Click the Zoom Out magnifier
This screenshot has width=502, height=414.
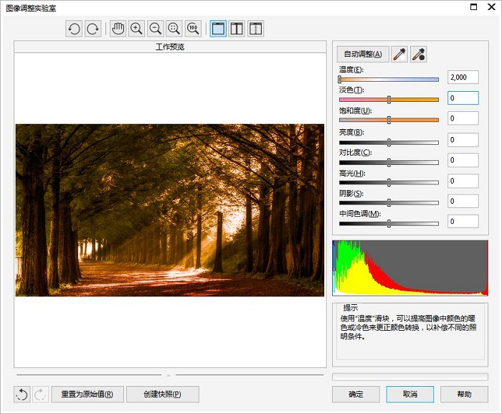tap(156, 29)
